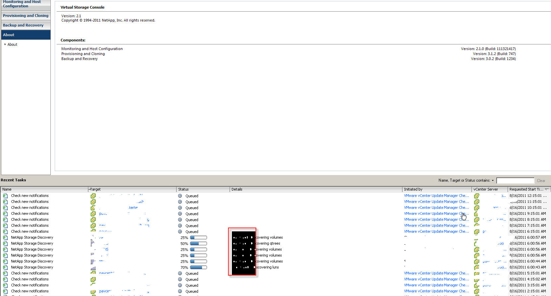Screen dimensions: 551x296
Task: Click the target icon in the 11:15:01 row
Action: pyautogui.click(x=93, y=202)
